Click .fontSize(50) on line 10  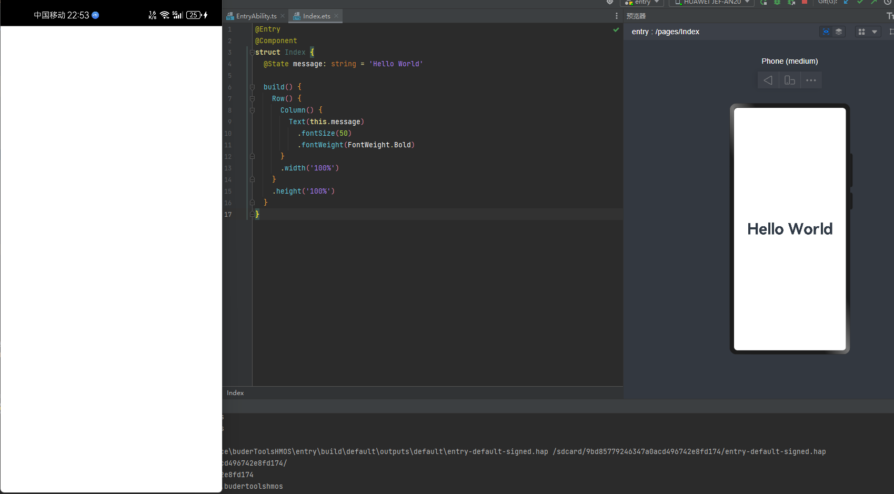[x=324, y=134]
